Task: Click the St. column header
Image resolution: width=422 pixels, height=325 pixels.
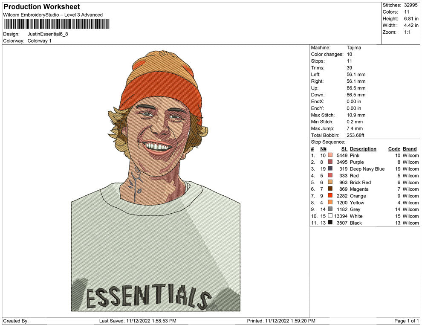Action: pos(344,149)
